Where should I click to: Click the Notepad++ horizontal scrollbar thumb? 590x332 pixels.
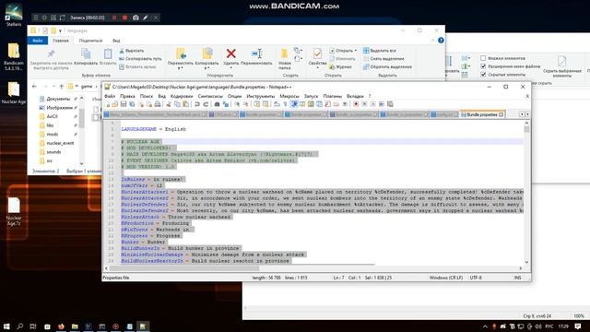click(184, 268)
